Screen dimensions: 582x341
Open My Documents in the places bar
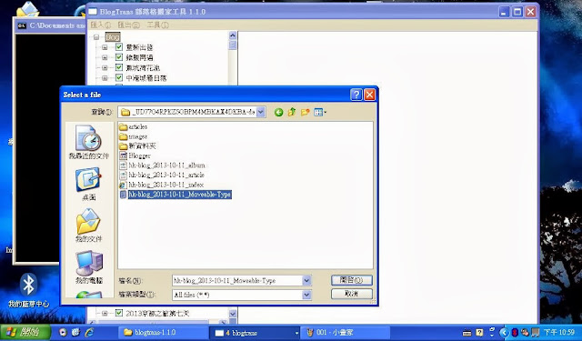[x=89, y=226]
